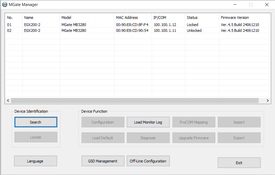Click the Status column header
275x175 pixels.
(x=202, y=17)
